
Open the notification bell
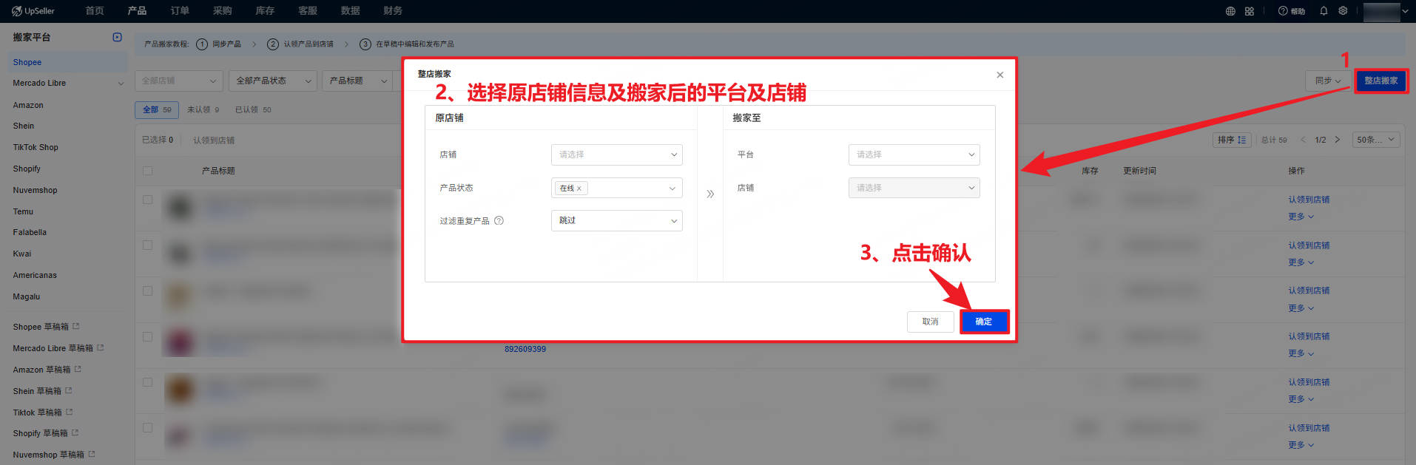pos(1324,11)
